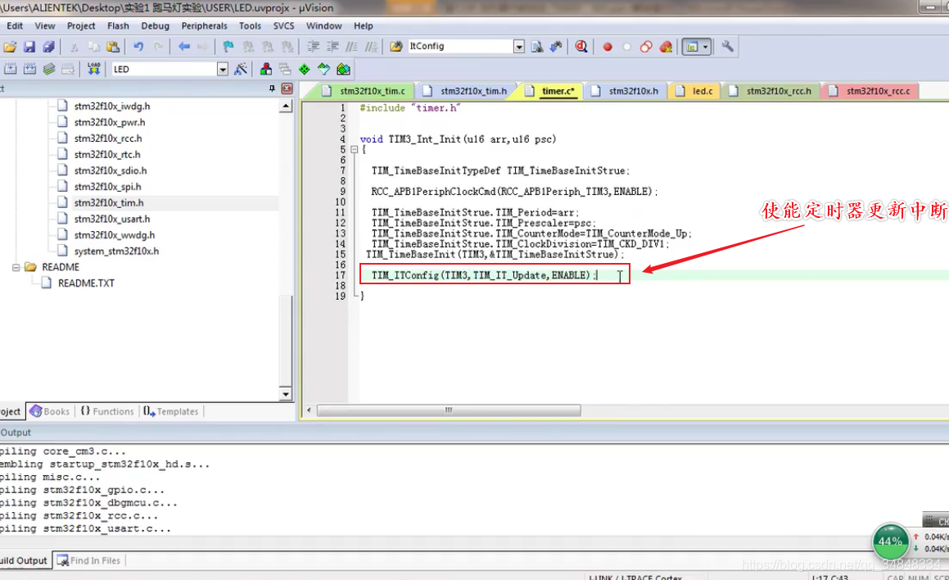Select stm32f10x_usart.h in the project tree
Screen dimensions: 949x580
(112, 219)
